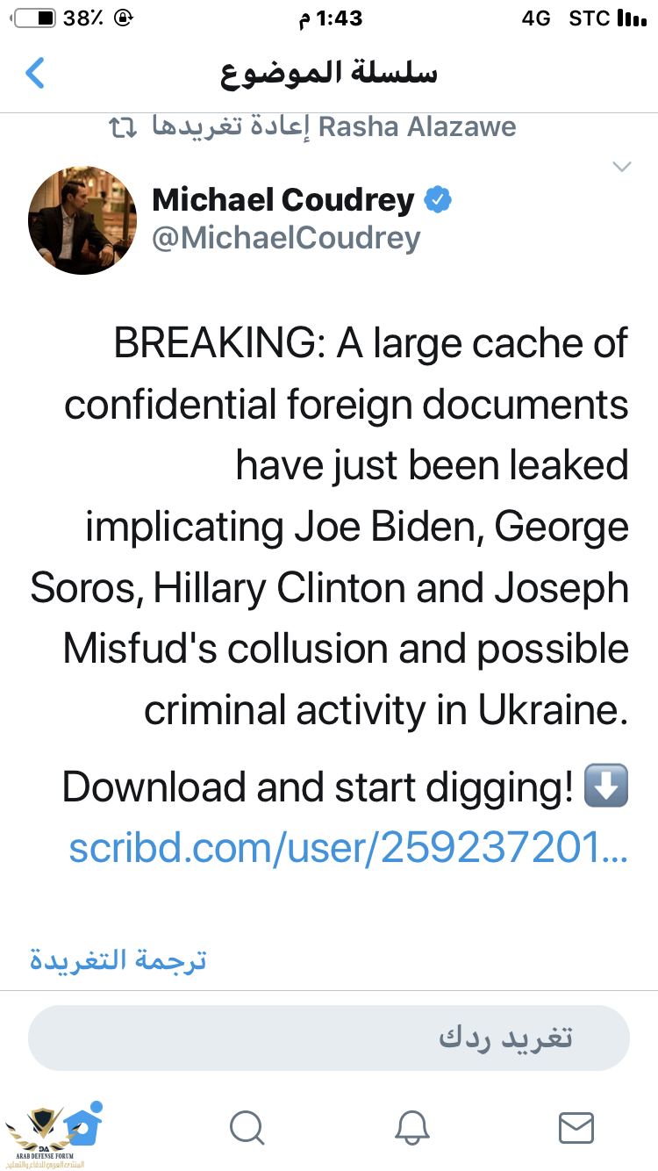Tap the down-arrow emoji in the tweet
This screenshot has height=1171, width=658.
pos(607,787)
